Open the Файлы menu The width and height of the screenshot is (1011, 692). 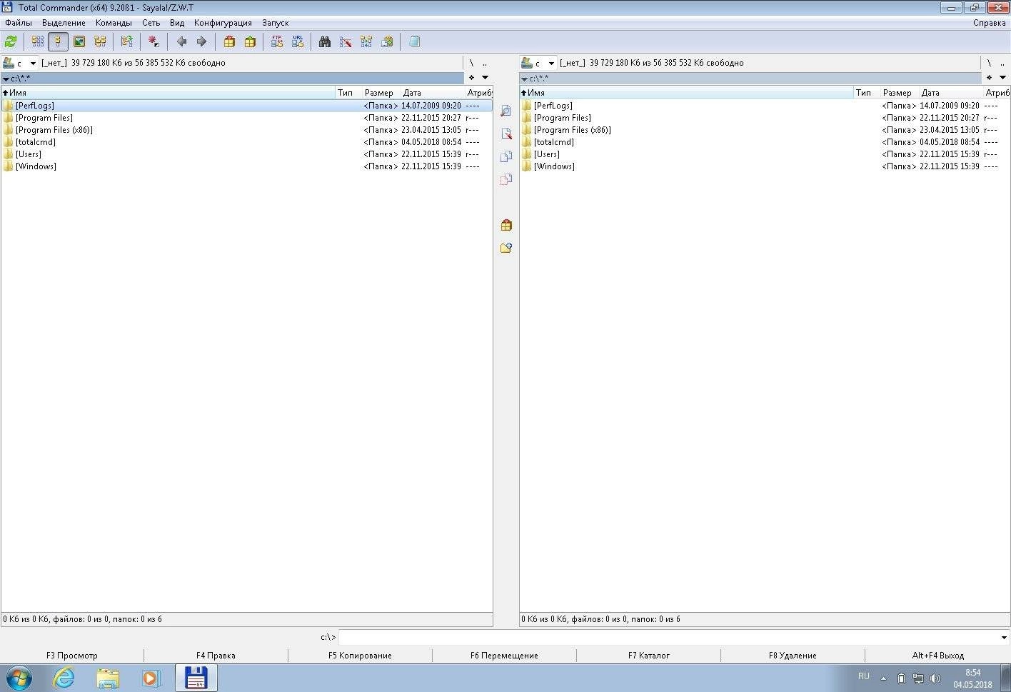point(19,23)
